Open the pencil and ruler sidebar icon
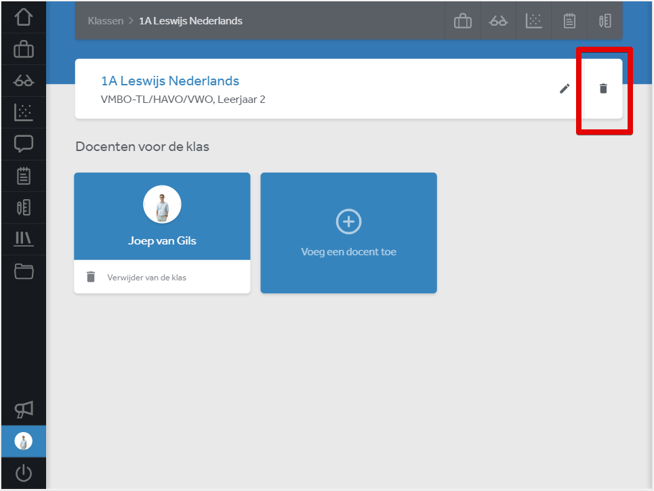654x491 pixels. [x=23, y=207]
